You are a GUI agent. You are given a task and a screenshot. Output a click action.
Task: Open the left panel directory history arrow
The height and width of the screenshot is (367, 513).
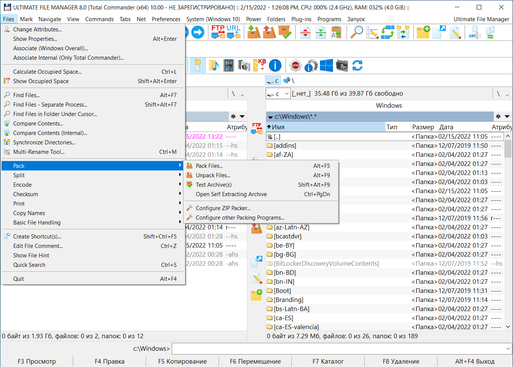point(242,116)
